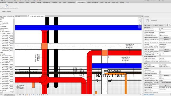Select the 05-Plan VDI folder
This screenshot has width=171, height=96.
(x=3, y=90)
